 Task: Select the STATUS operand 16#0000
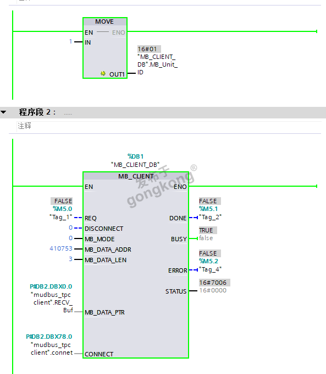(x=213, y=290)
